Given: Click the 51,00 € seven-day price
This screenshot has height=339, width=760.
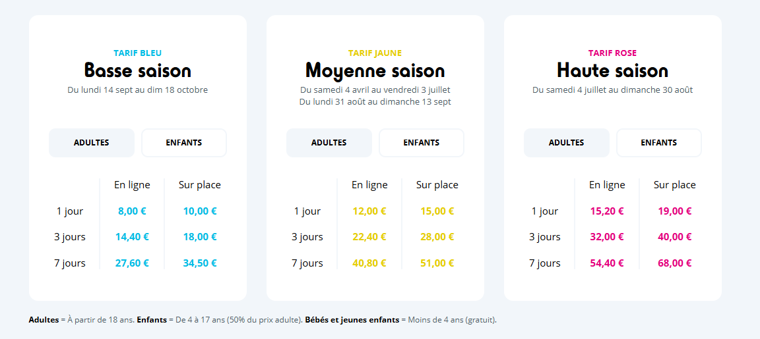Looking at the screenshot, I should pyautogui.click(x=437, y=263).
